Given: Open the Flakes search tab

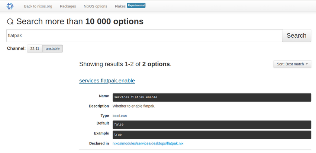Looking at the screenshot, I should pos(120,6).
